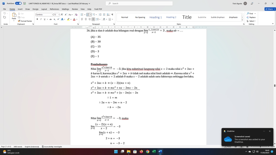Screen dimensions: 276x155
Task: Open Chrome from the taskbar
Action: (x=147, y=152)
